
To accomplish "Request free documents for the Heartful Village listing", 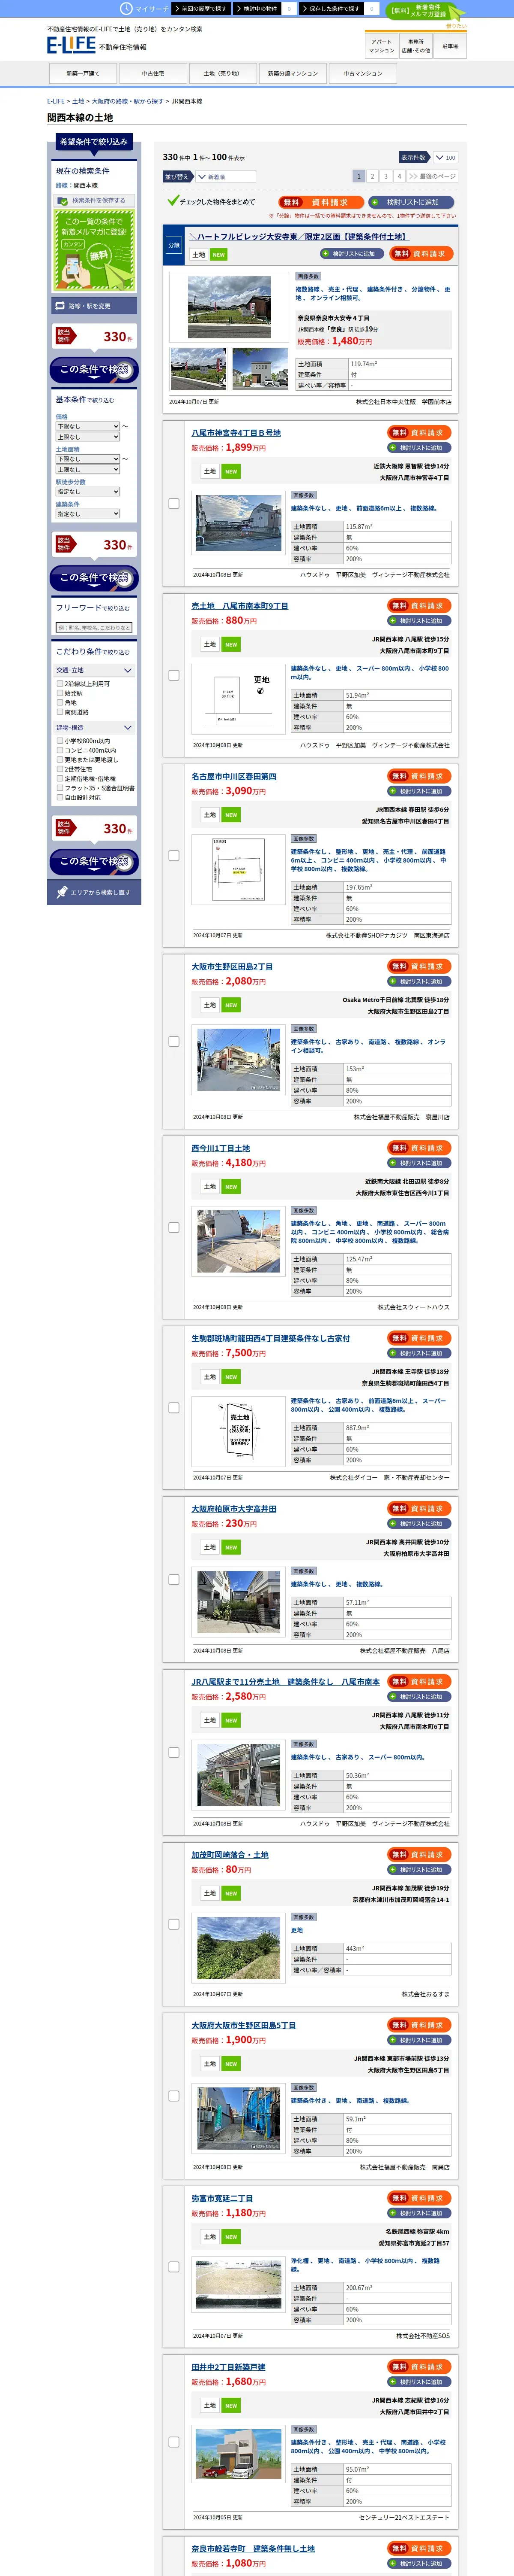I will (x=421, y=254).
